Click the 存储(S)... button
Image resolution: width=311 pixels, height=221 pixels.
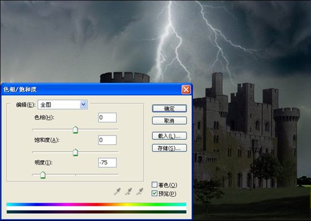[x=170, y=148]
